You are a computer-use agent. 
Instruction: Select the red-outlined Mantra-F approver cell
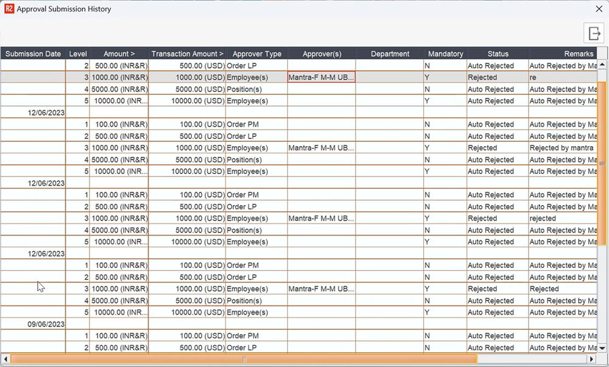(321, 77)
